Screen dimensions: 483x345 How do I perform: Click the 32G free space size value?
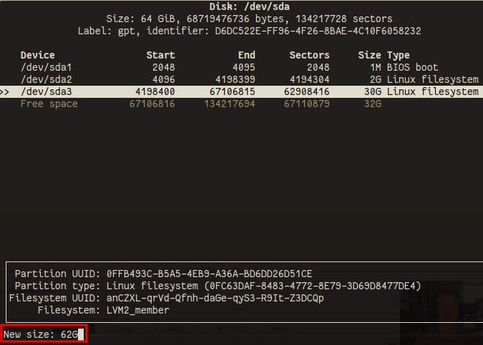[x=372, y=104]
